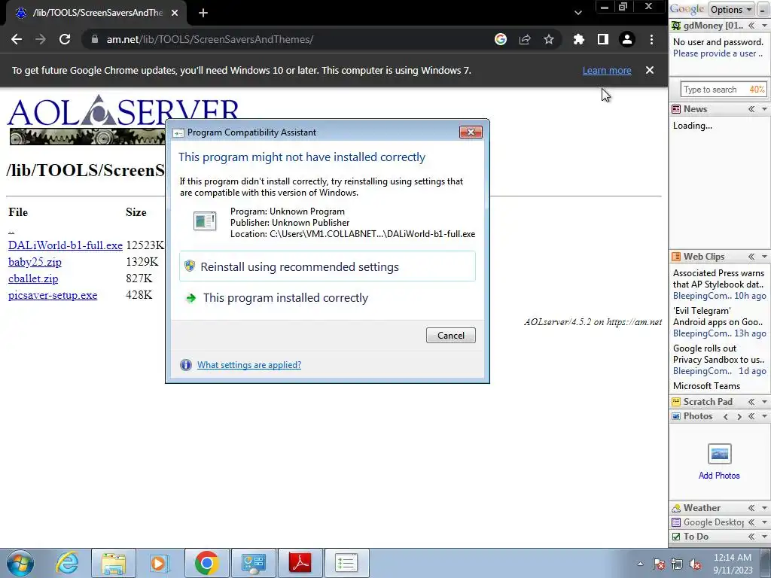Open the Web Clips menu arrow

[x=765, y=257]
